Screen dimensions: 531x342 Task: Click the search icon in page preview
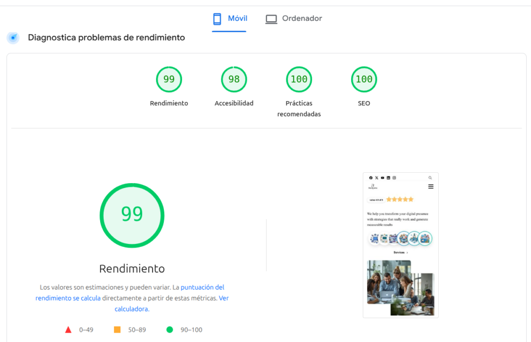click(x=430, y=177)
